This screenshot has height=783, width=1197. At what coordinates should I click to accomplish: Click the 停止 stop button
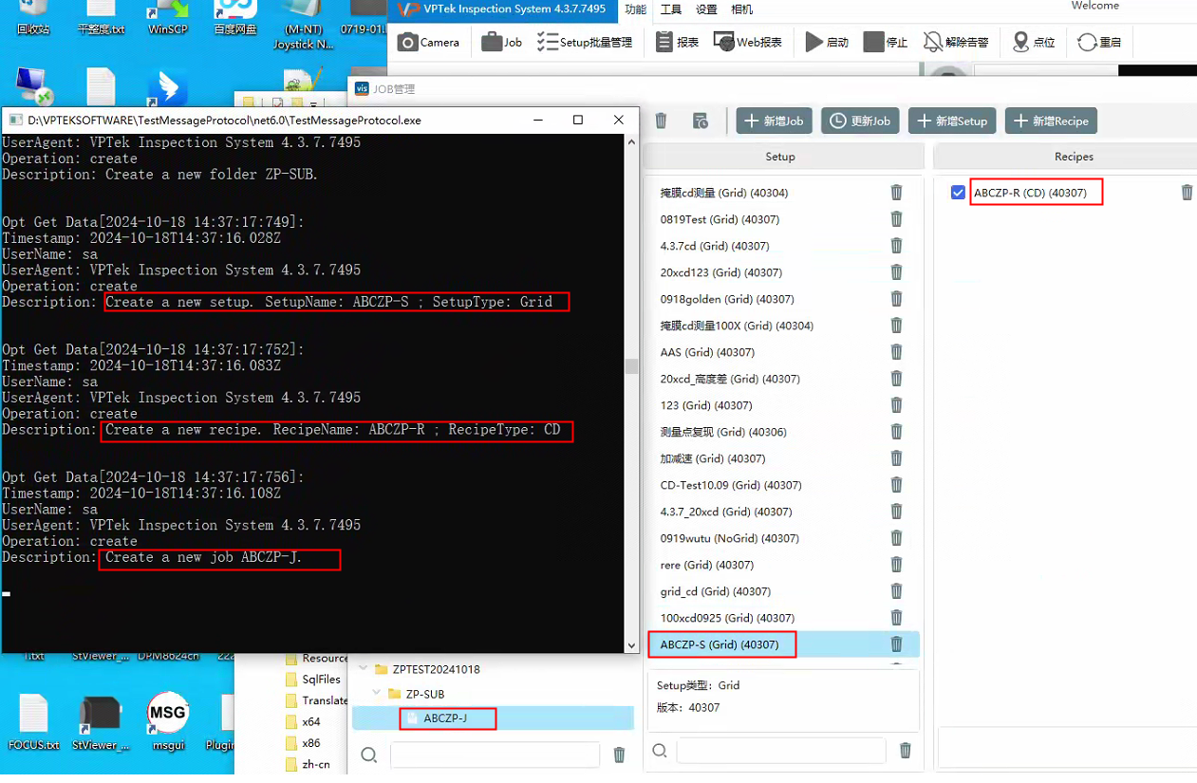(886, 42)
